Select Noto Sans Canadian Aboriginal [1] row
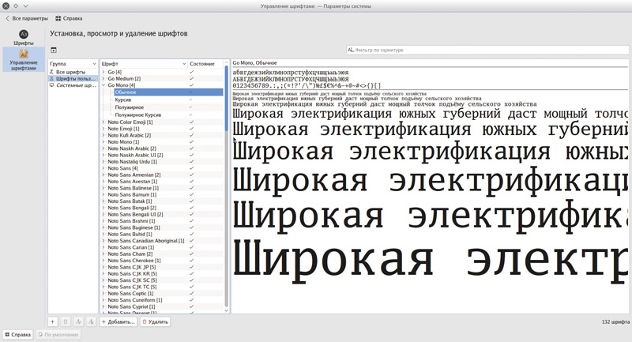 (162, 240)
